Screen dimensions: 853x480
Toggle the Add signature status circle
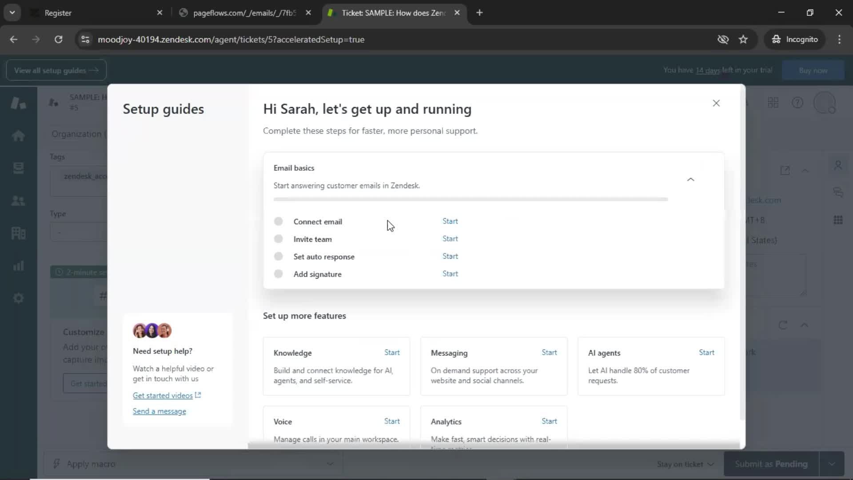click(x=278, y=274)
